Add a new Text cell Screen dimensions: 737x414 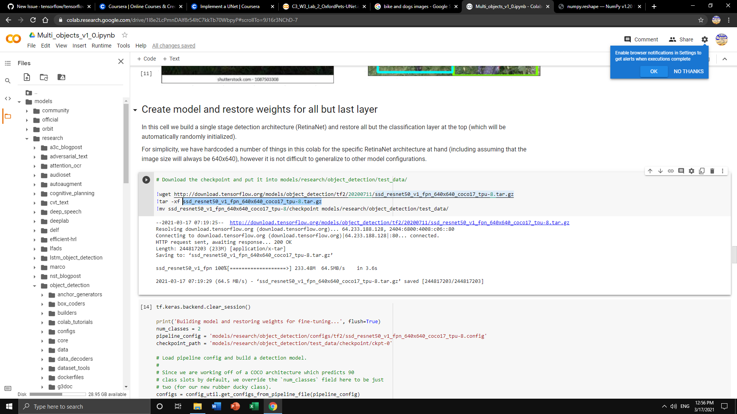(x=171, y=59)
